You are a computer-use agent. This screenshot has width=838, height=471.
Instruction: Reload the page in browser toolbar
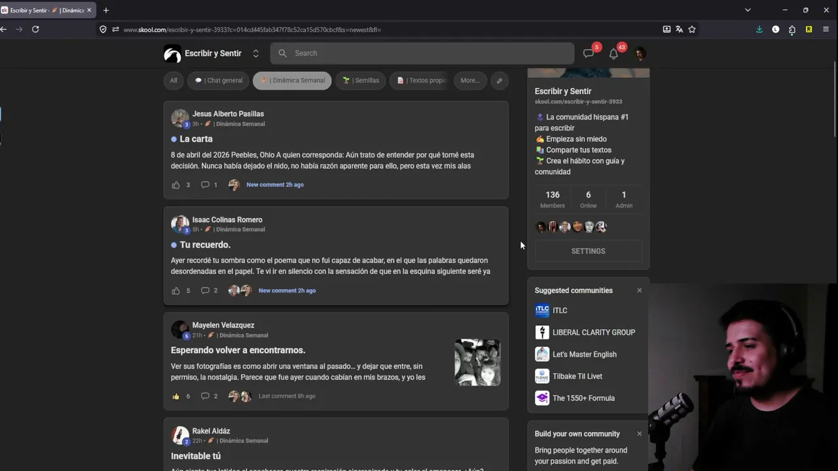point(35,29)
